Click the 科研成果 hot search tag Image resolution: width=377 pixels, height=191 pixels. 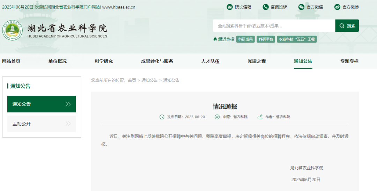(245, 39)
